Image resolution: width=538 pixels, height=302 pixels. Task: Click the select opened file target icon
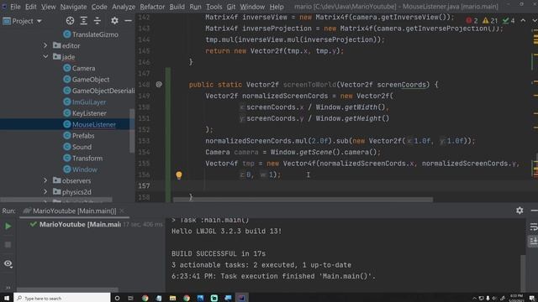pos(70,21)
